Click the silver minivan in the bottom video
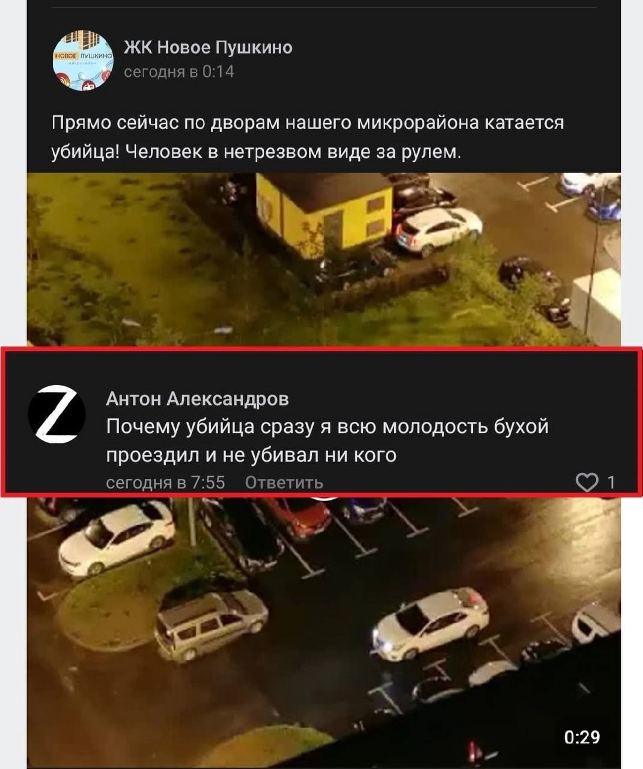The height and width of the screenshot is (769, 643). 210,623
